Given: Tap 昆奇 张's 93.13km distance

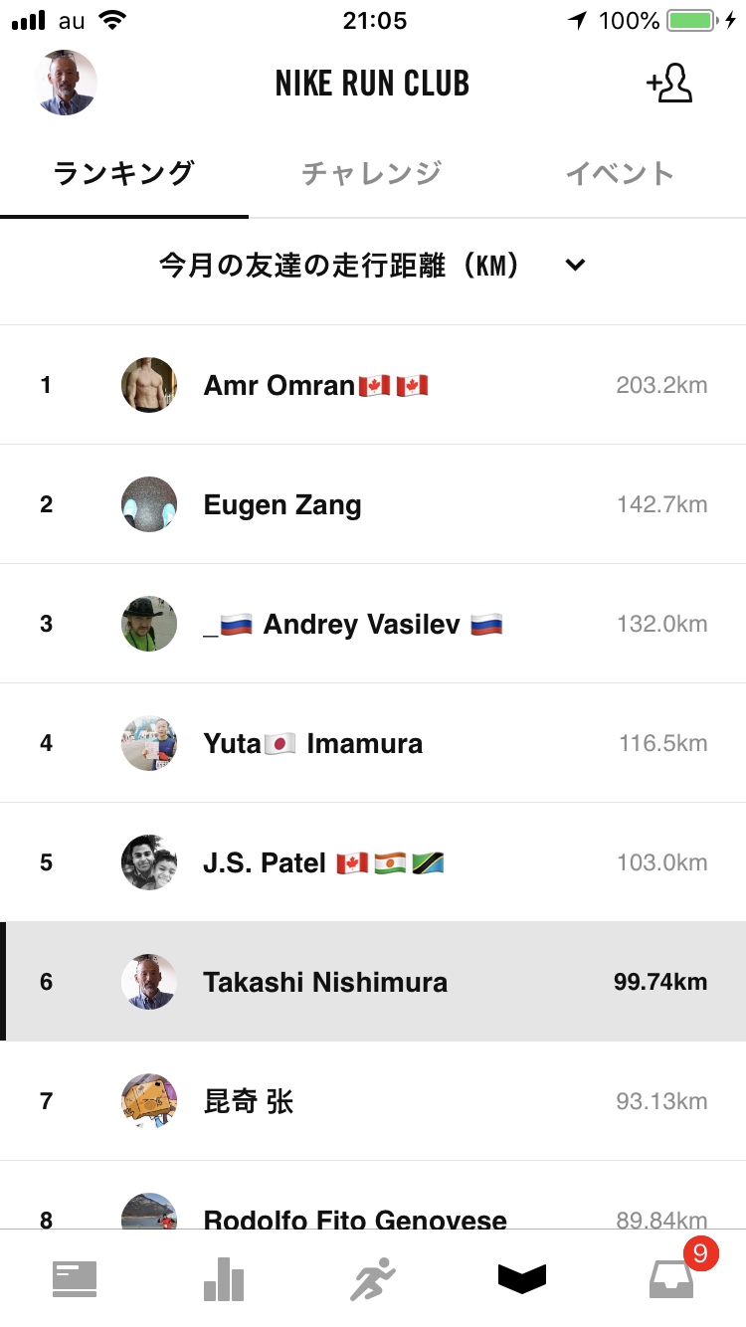Looking at the screenshot, I should (x=661, y=1101).
